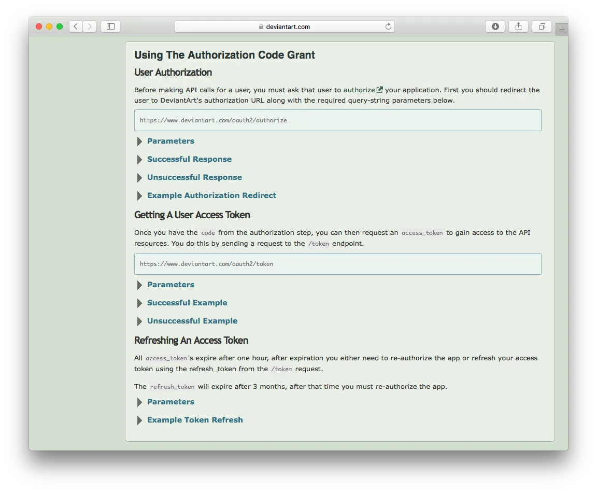
Task: Expand Parameters under Refreshing An Access Token
Action: click(170, 402)
